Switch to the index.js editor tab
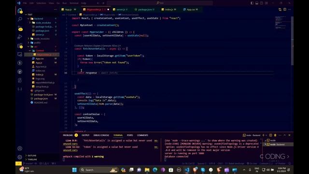This screenshot has height=174, width=309. pyautogui.click(x=169, y=10)
